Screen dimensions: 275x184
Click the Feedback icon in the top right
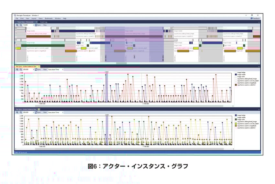pyautogui.click(x=252, y=18)
